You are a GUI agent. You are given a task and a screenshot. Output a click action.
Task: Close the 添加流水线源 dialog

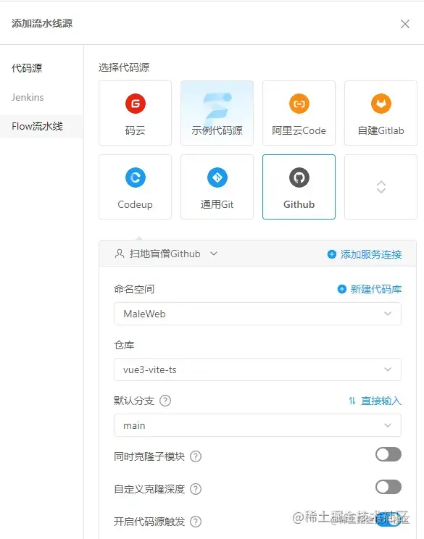[x=405, y=24]
